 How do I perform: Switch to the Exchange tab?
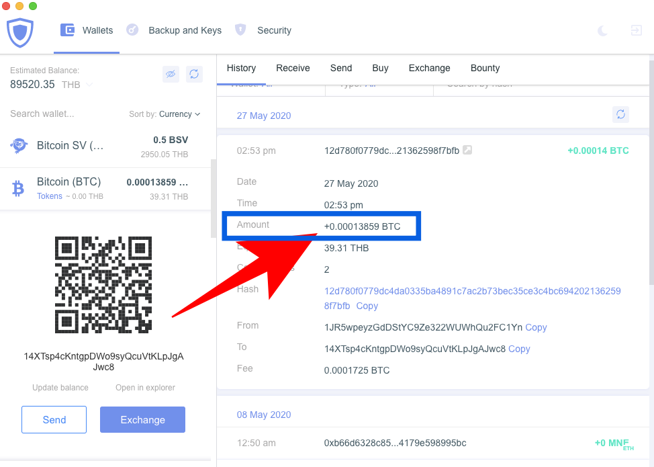[429, 68]
